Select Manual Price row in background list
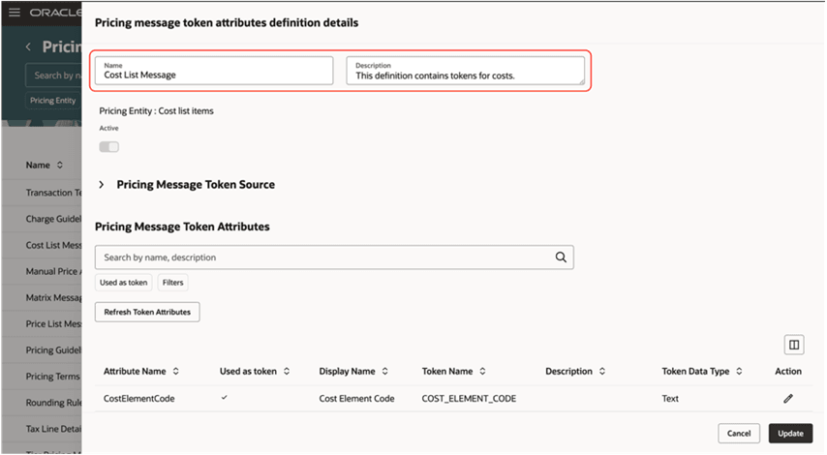 click(x=43, y=271)
